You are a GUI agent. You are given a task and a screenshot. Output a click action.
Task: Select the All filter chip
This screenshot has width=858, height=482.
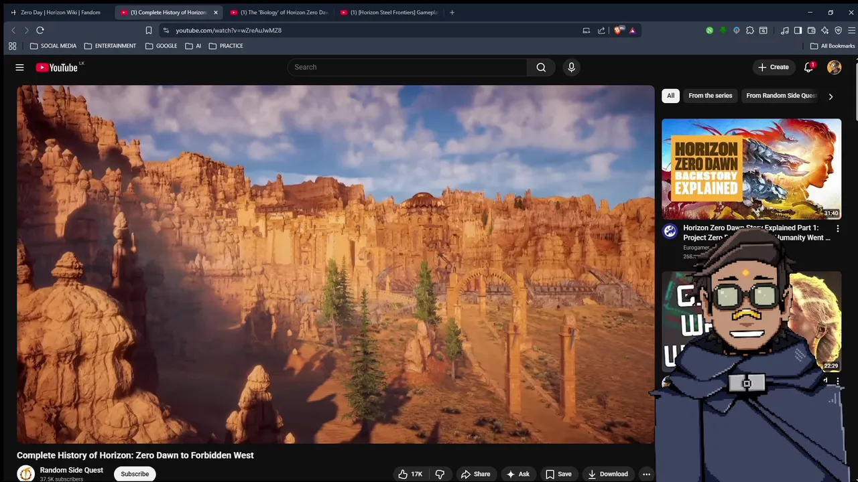tap(670, 96)
